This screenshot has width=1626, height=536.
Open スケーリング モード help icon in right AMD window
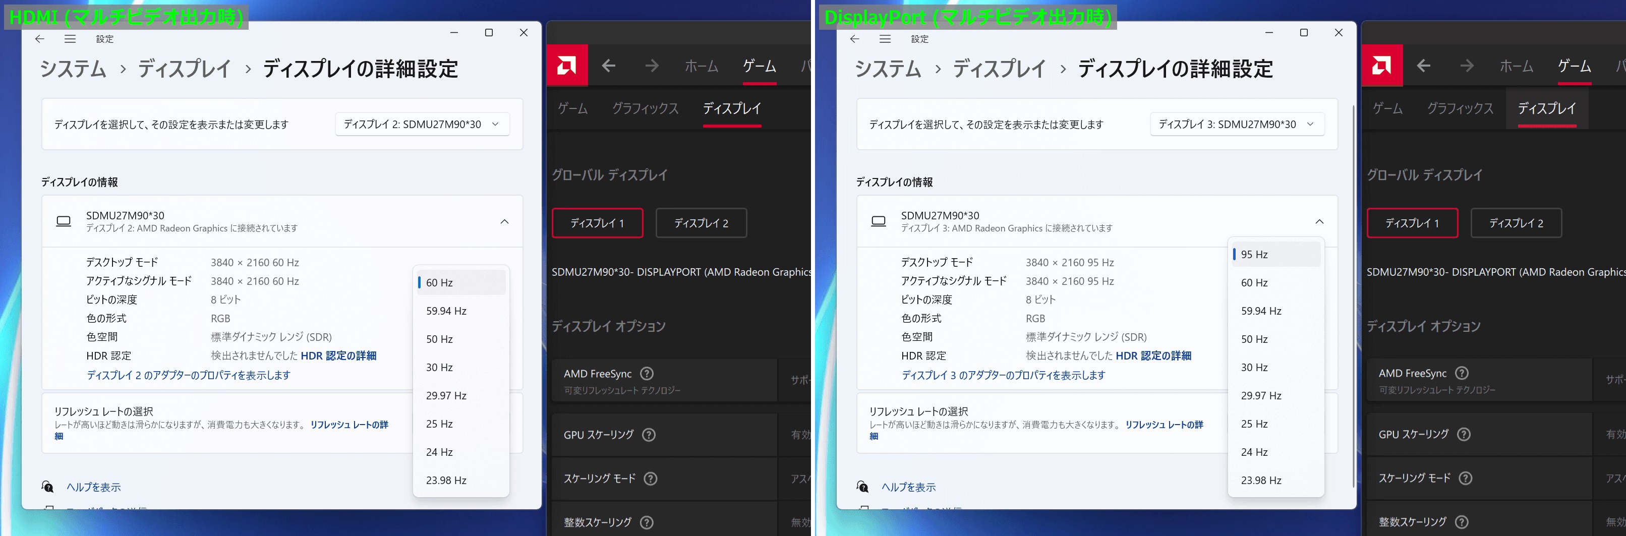pyautogui.click(x=1466, y=479)
